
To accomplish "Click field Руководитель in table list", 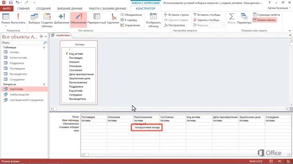I will [x=77, y=99].
